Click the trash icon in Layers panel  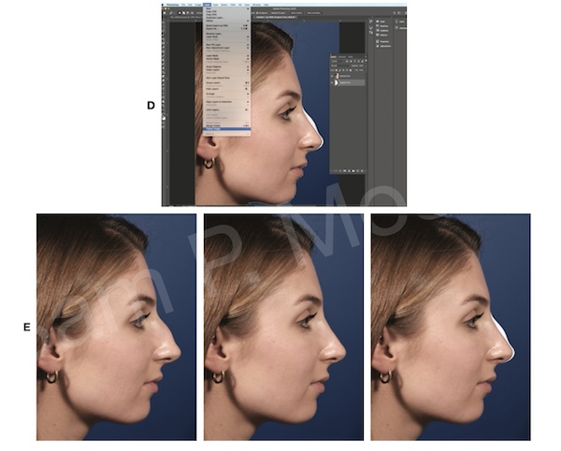point(363,172)
